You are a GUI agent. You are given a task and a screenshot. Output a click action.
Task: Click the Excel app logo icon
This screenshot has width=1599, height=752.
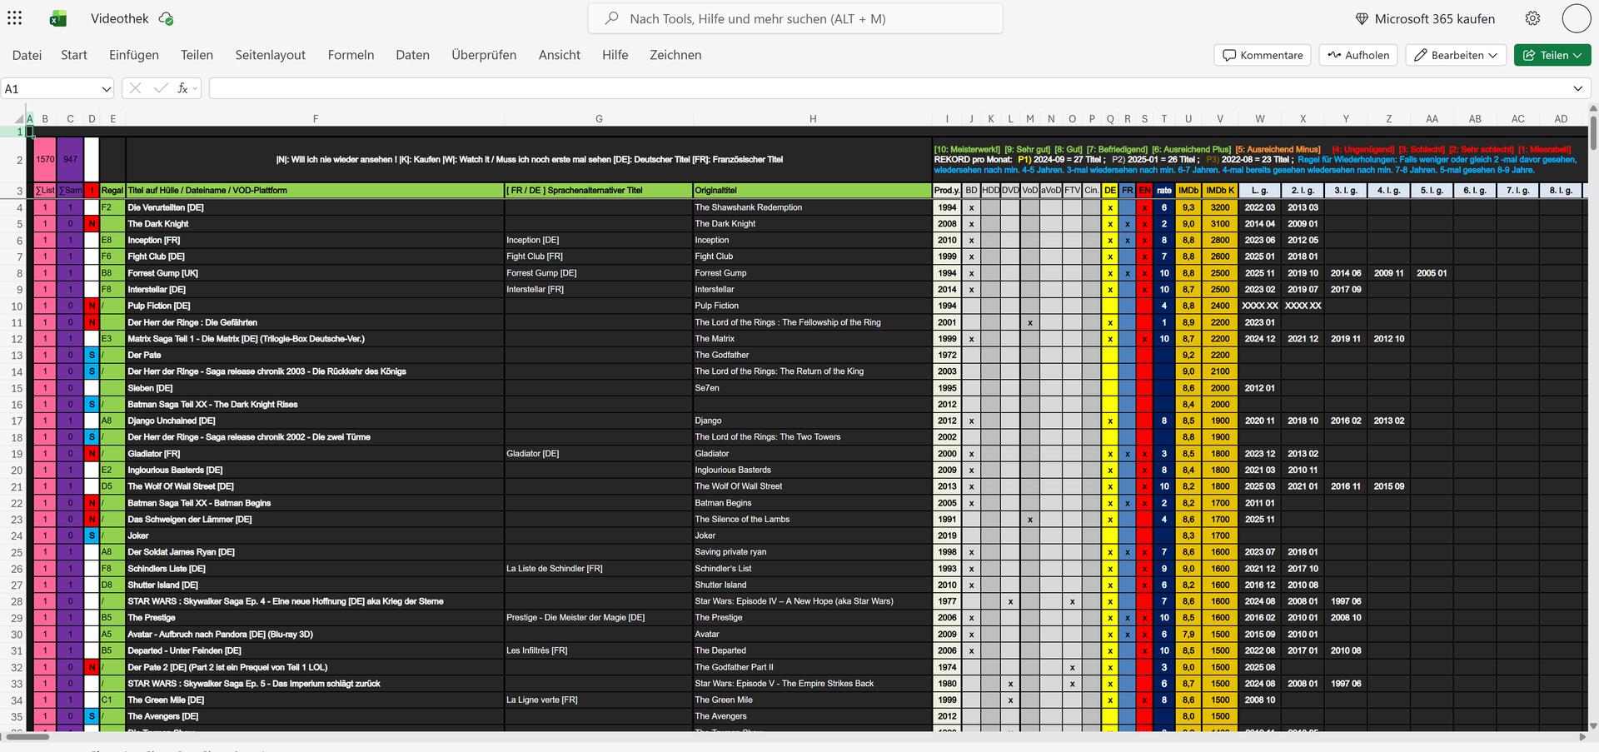(57, 18)
